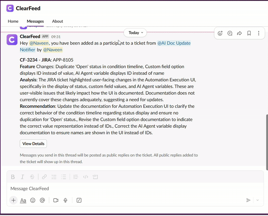Image resolution: width=268 pixels, height=216 pixels.
Task: Click the emoji picker in composer
Action: 32,200
